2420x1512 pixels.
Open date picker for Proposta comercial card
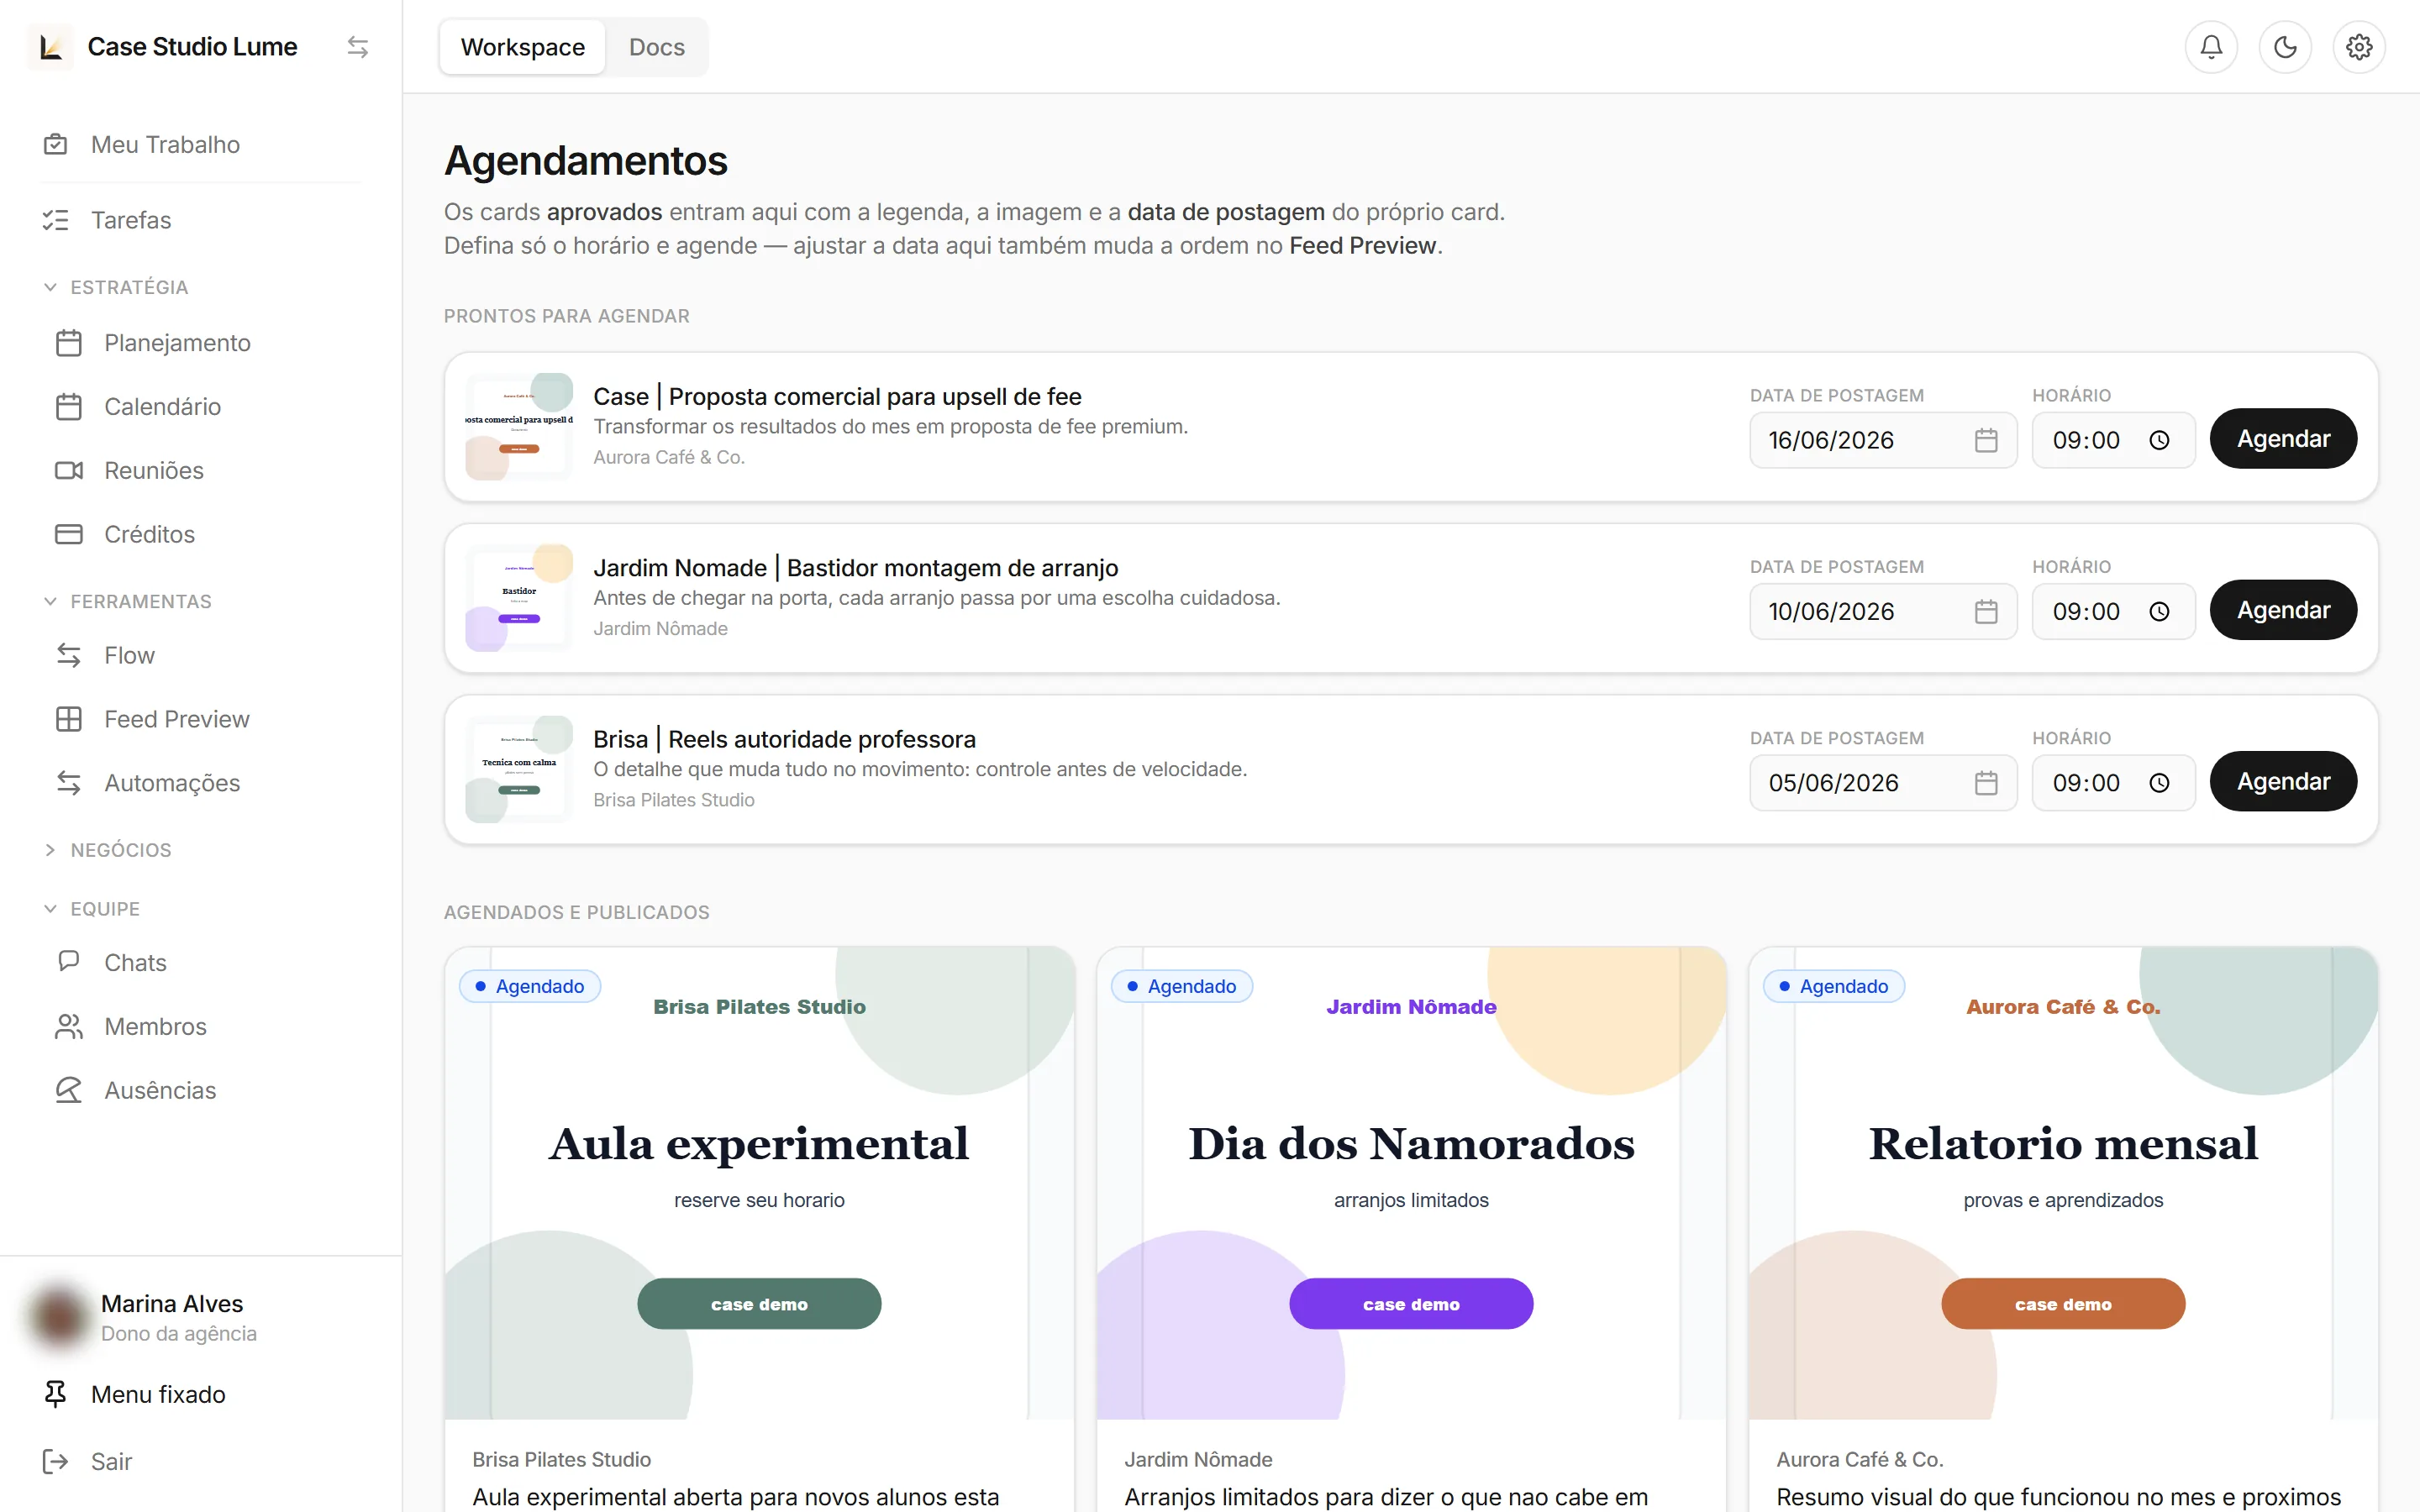[1986, 440]
